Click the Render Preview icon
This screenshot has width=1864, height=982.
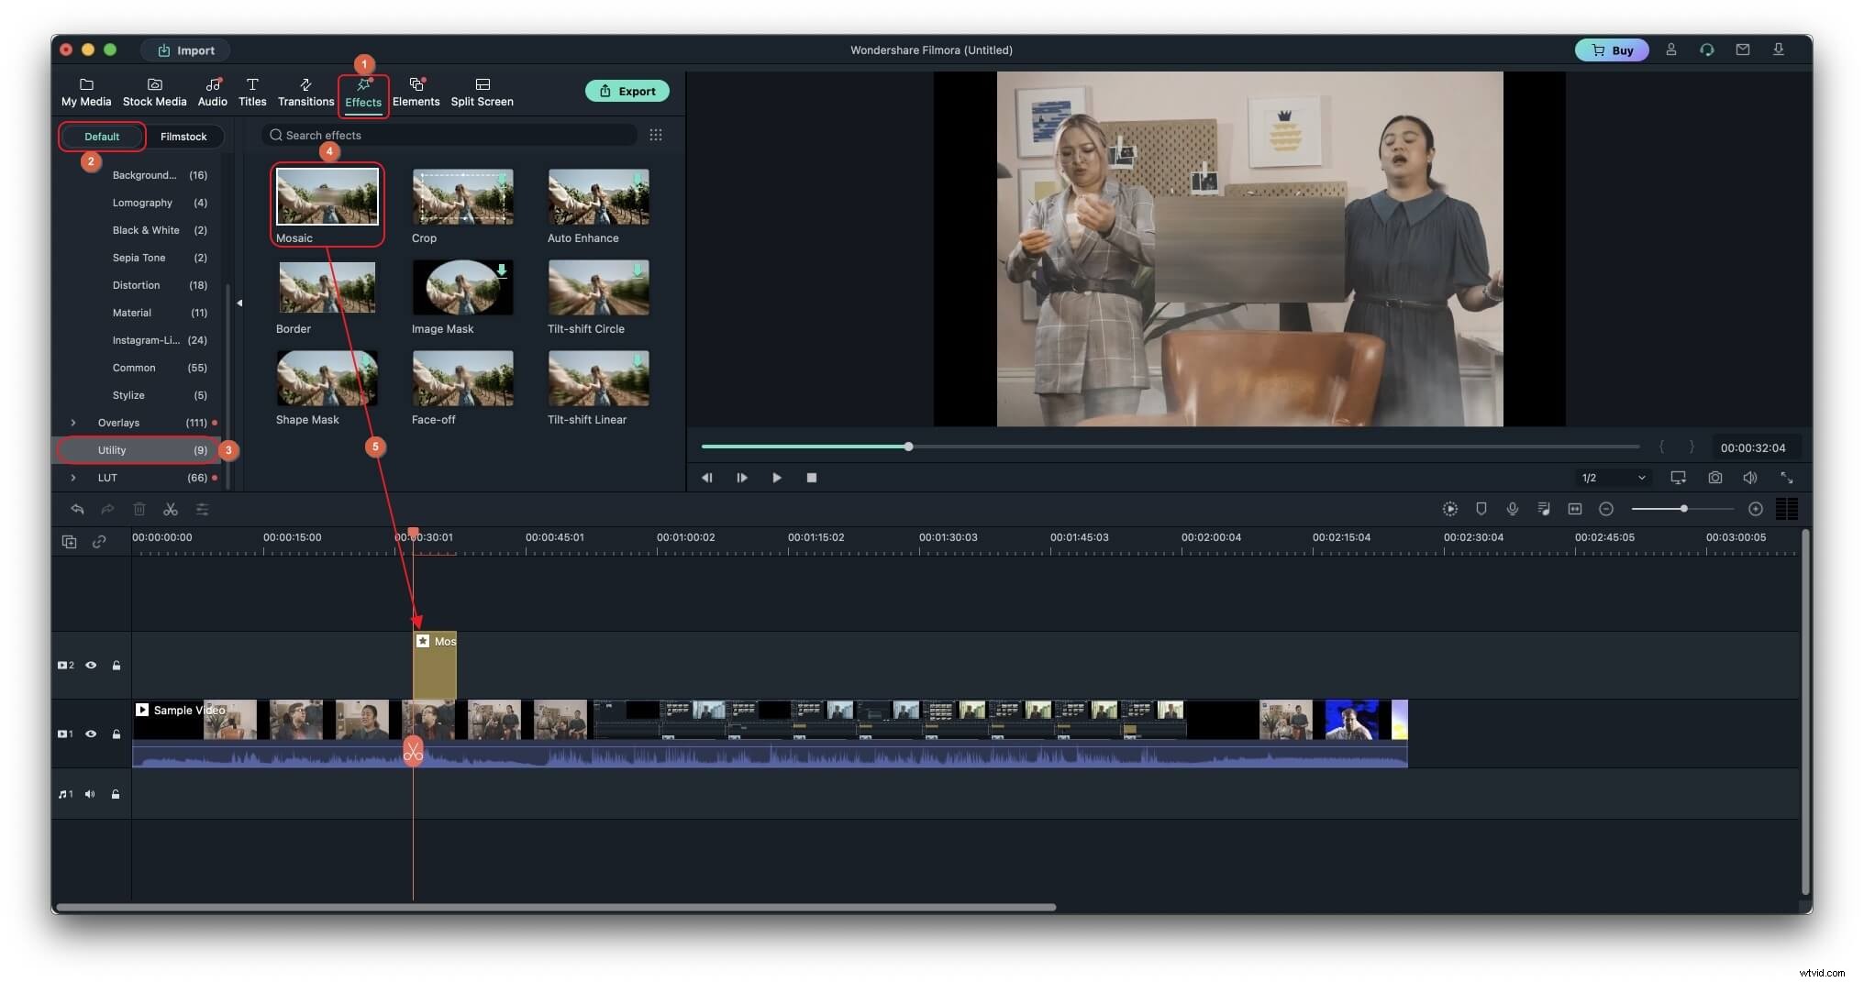[1450, 509]
